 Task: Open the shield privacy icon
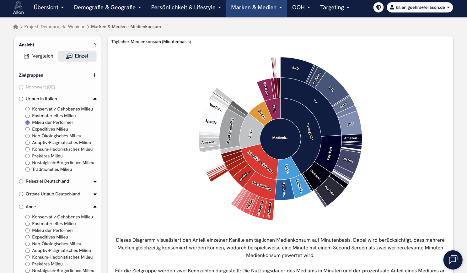(378, 7)
